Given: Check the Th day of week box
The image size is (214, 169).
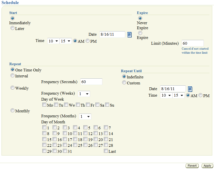Looking at the screenshot, I should 78,105.
